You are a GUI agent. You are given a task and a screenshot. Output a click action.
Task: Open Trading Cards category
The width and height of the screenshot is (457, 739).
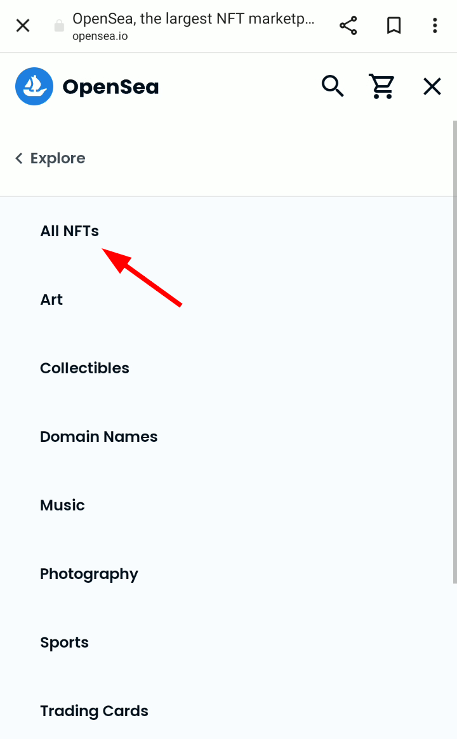[x=94, y=711]
